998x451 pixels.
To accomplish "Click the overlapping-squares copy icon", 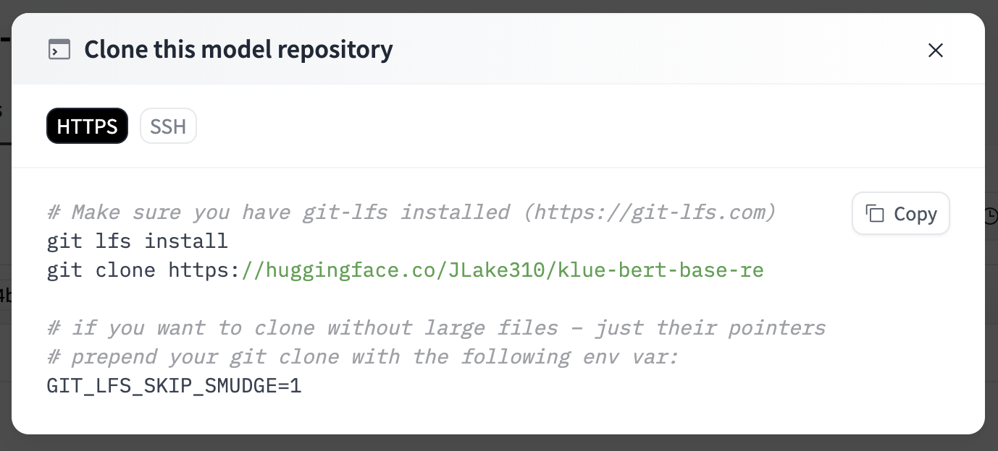I will [x=875, y=214].
